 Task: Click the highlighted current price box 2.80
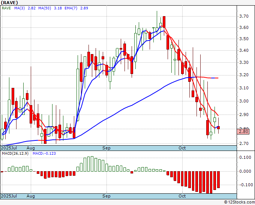point(243,131)
